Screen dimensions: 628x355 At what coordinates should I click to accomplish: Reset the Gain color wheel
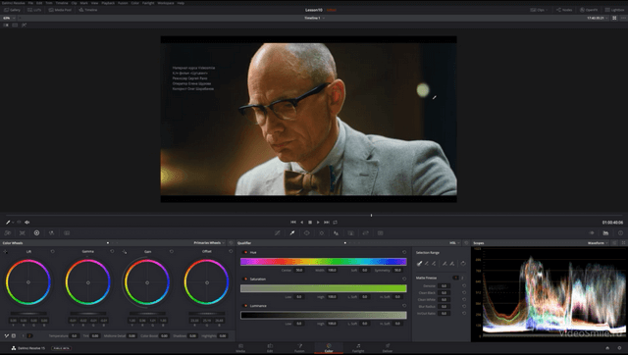click(172, 251)
